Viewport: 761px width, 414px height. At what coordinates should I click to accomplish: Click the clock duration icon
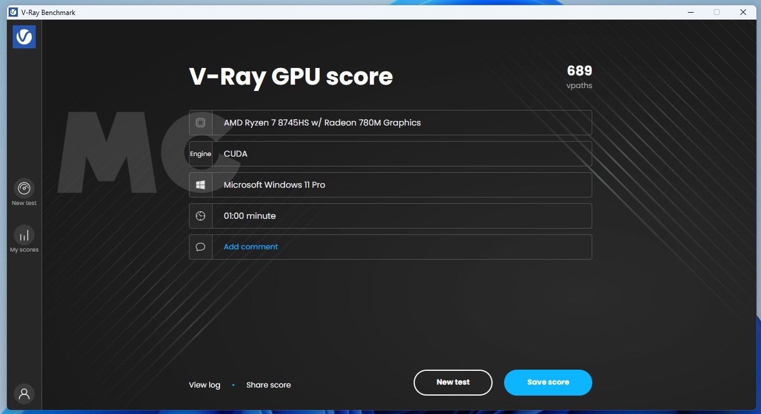click(x=200, y=216)
